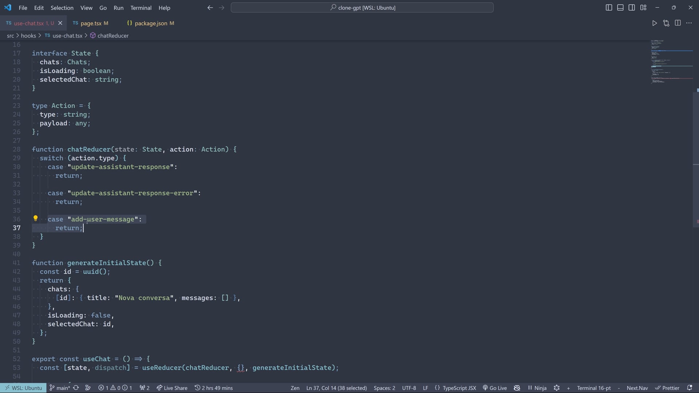Click the Go Live status button
This screenshot has height=393, width=699.
[495, 388]
